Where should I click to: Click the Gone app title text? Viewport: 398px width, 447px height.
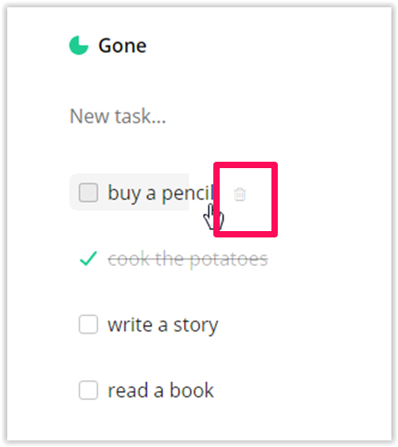(123, 45)
